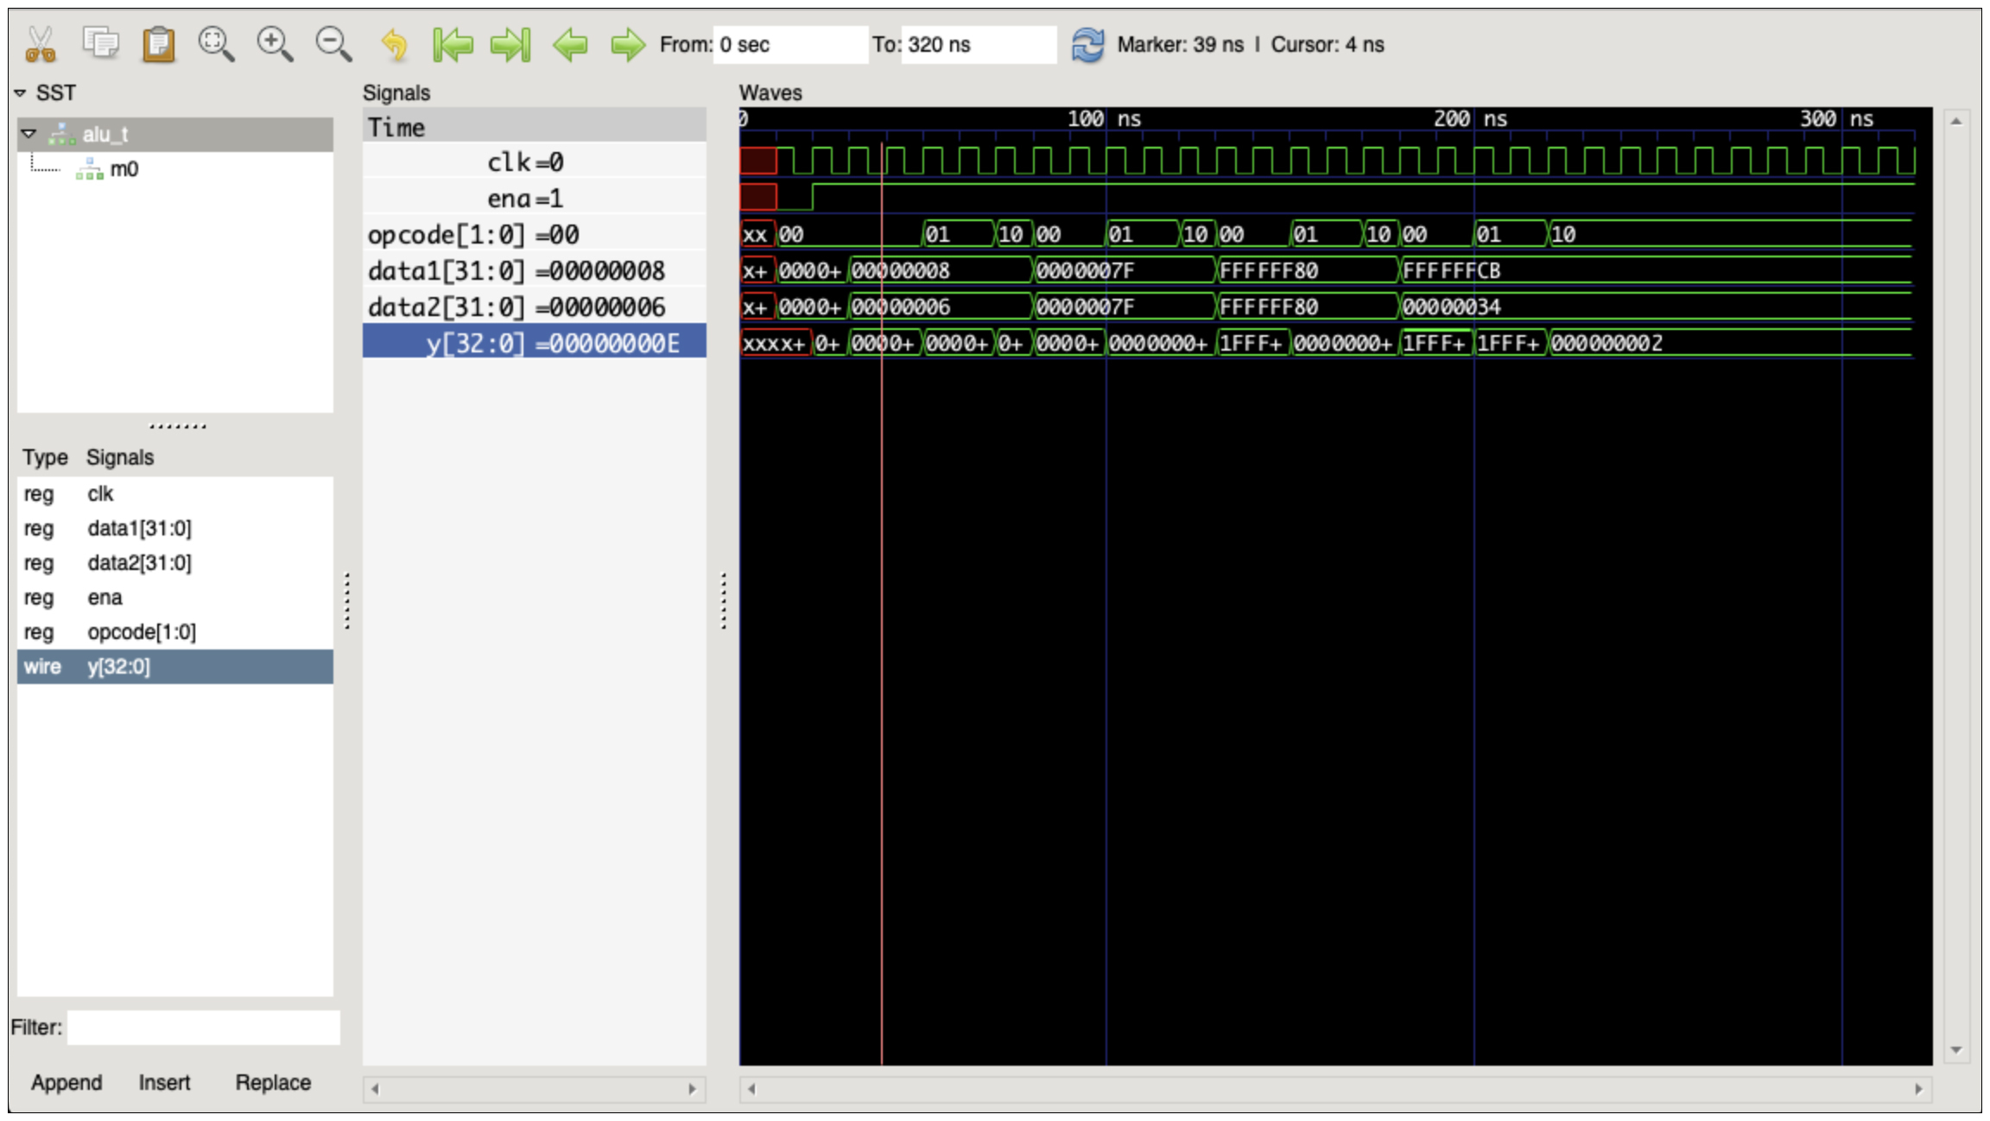Click into the Filter input field
The image size is (1990, 1121).
click(x=203, y=1028)
